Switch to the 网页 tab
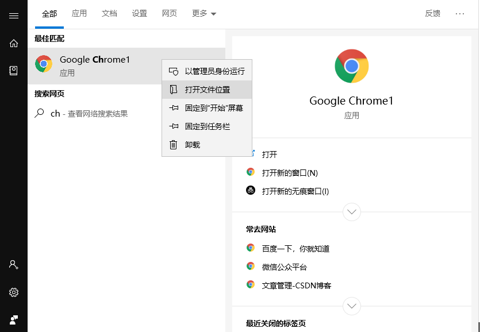Screen dimensions: 480x332 pos(170,13)
